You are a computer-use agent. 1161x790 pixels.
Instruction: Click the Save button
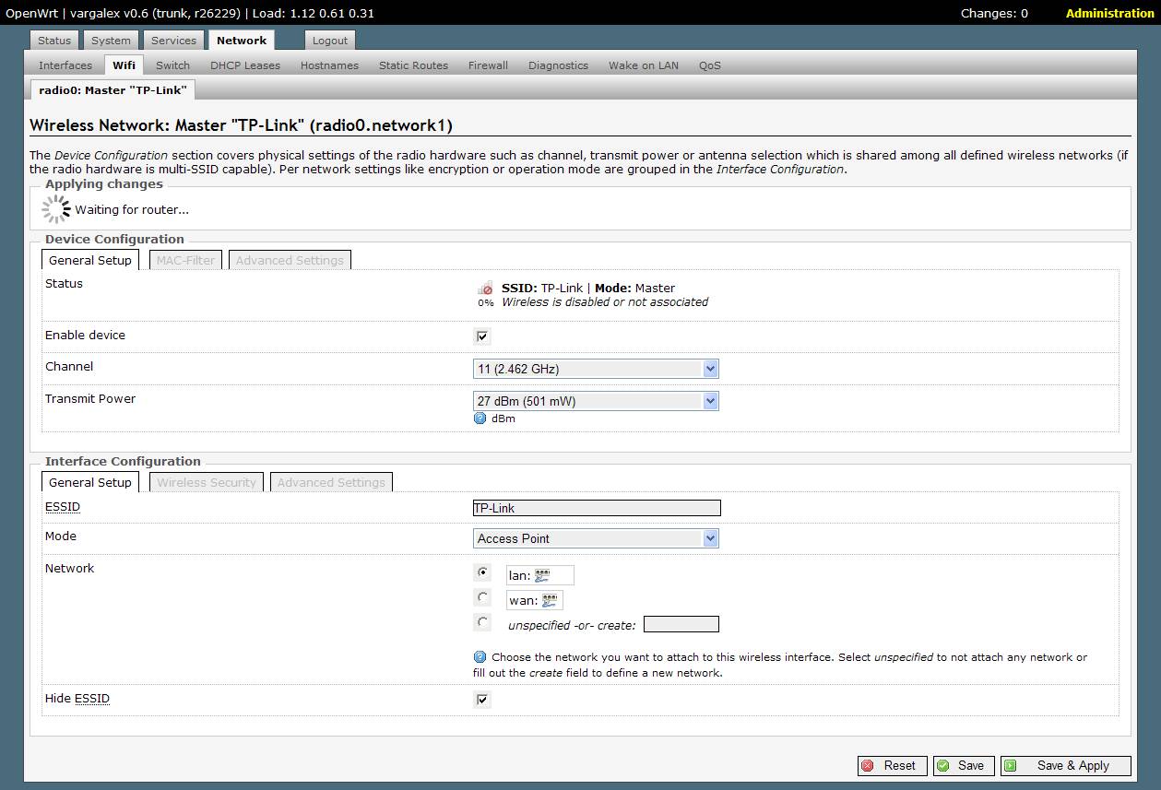(963, 765)
